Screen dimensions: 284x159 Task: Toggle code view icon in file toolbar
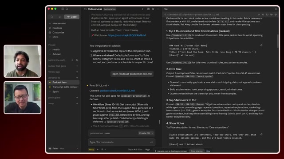click(259, 15)
